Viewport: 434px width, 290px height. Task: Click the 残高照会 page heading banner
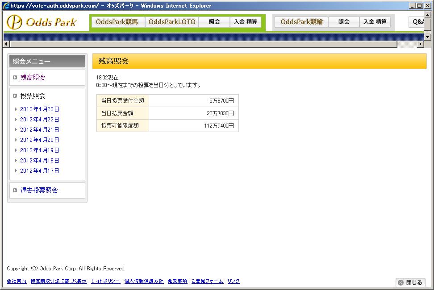[259, 61]
